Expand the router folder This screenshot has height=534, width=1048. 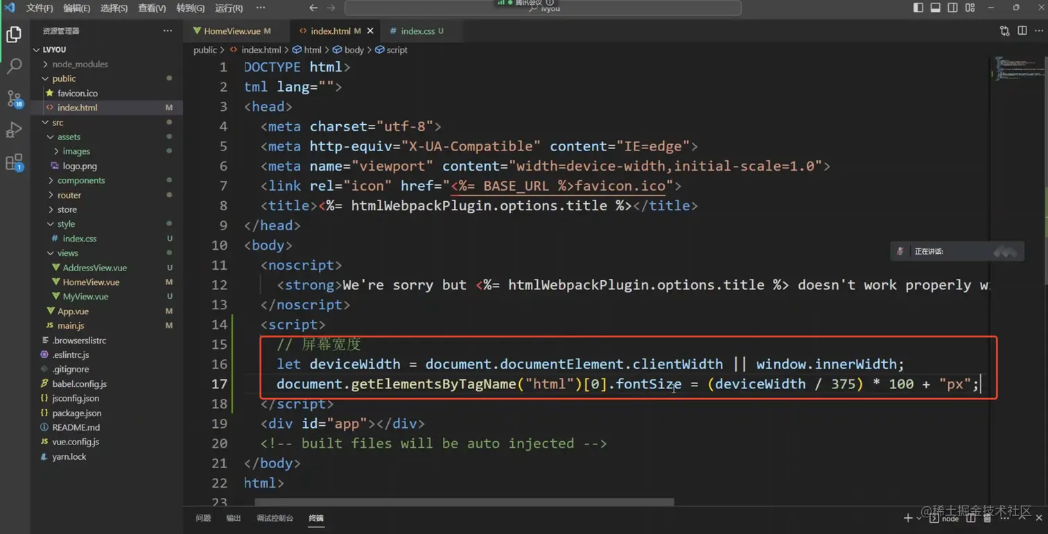(x=107, y=195)
